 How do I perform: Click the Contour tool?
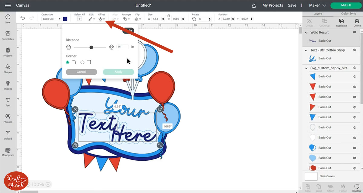click(357, 187)
